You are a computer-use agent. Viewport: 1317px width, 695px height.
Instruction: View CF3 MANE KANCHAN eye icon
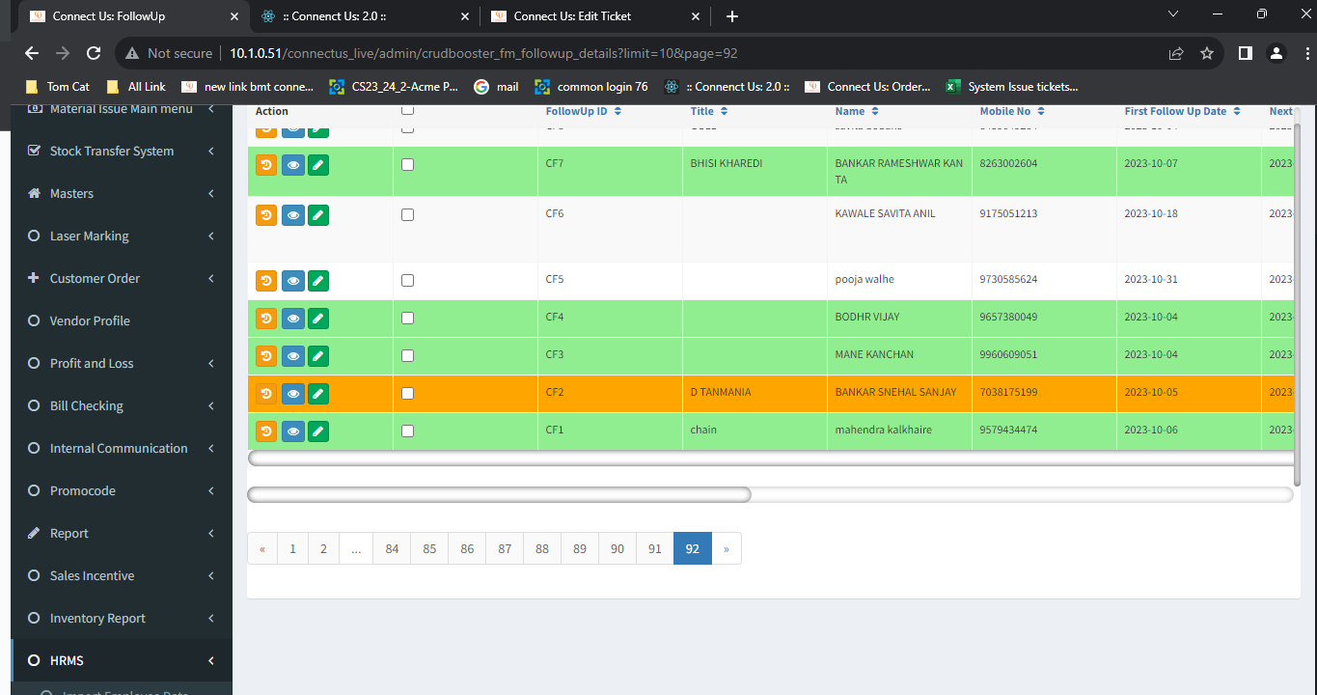pyautogui.click(x=292, y=356)
